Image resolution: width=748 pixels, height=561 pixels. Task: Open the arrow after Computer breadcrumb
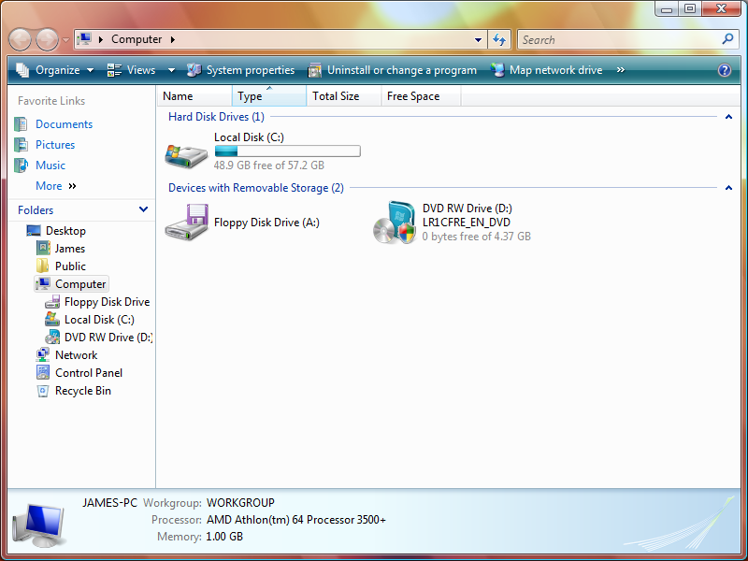pos(173,39)
